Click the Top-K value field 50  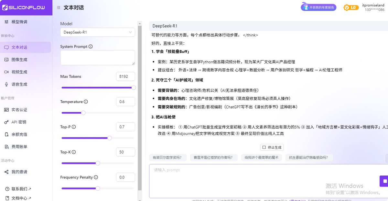click(125, 152)
